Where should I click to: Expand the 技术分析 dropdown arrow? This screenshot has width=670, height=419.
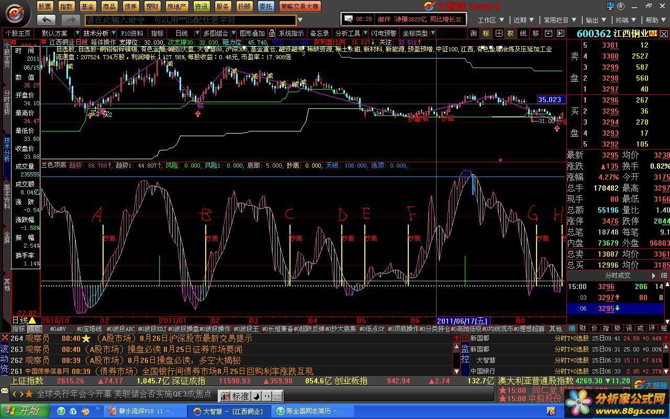click(x=114, y=33)
